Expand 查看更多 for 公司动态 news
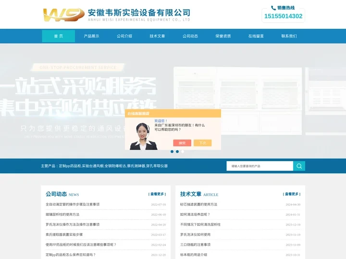 click(x=157, y=194)
